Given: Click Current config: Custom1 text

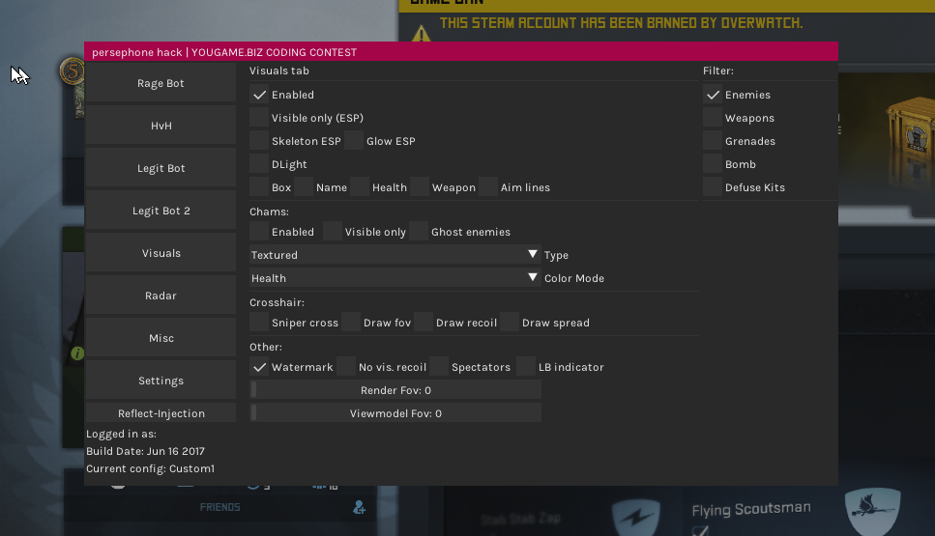Looking at the screenshot, I should point(150,468).
